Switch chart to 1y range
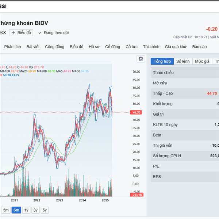 click(x=26, y=210)
